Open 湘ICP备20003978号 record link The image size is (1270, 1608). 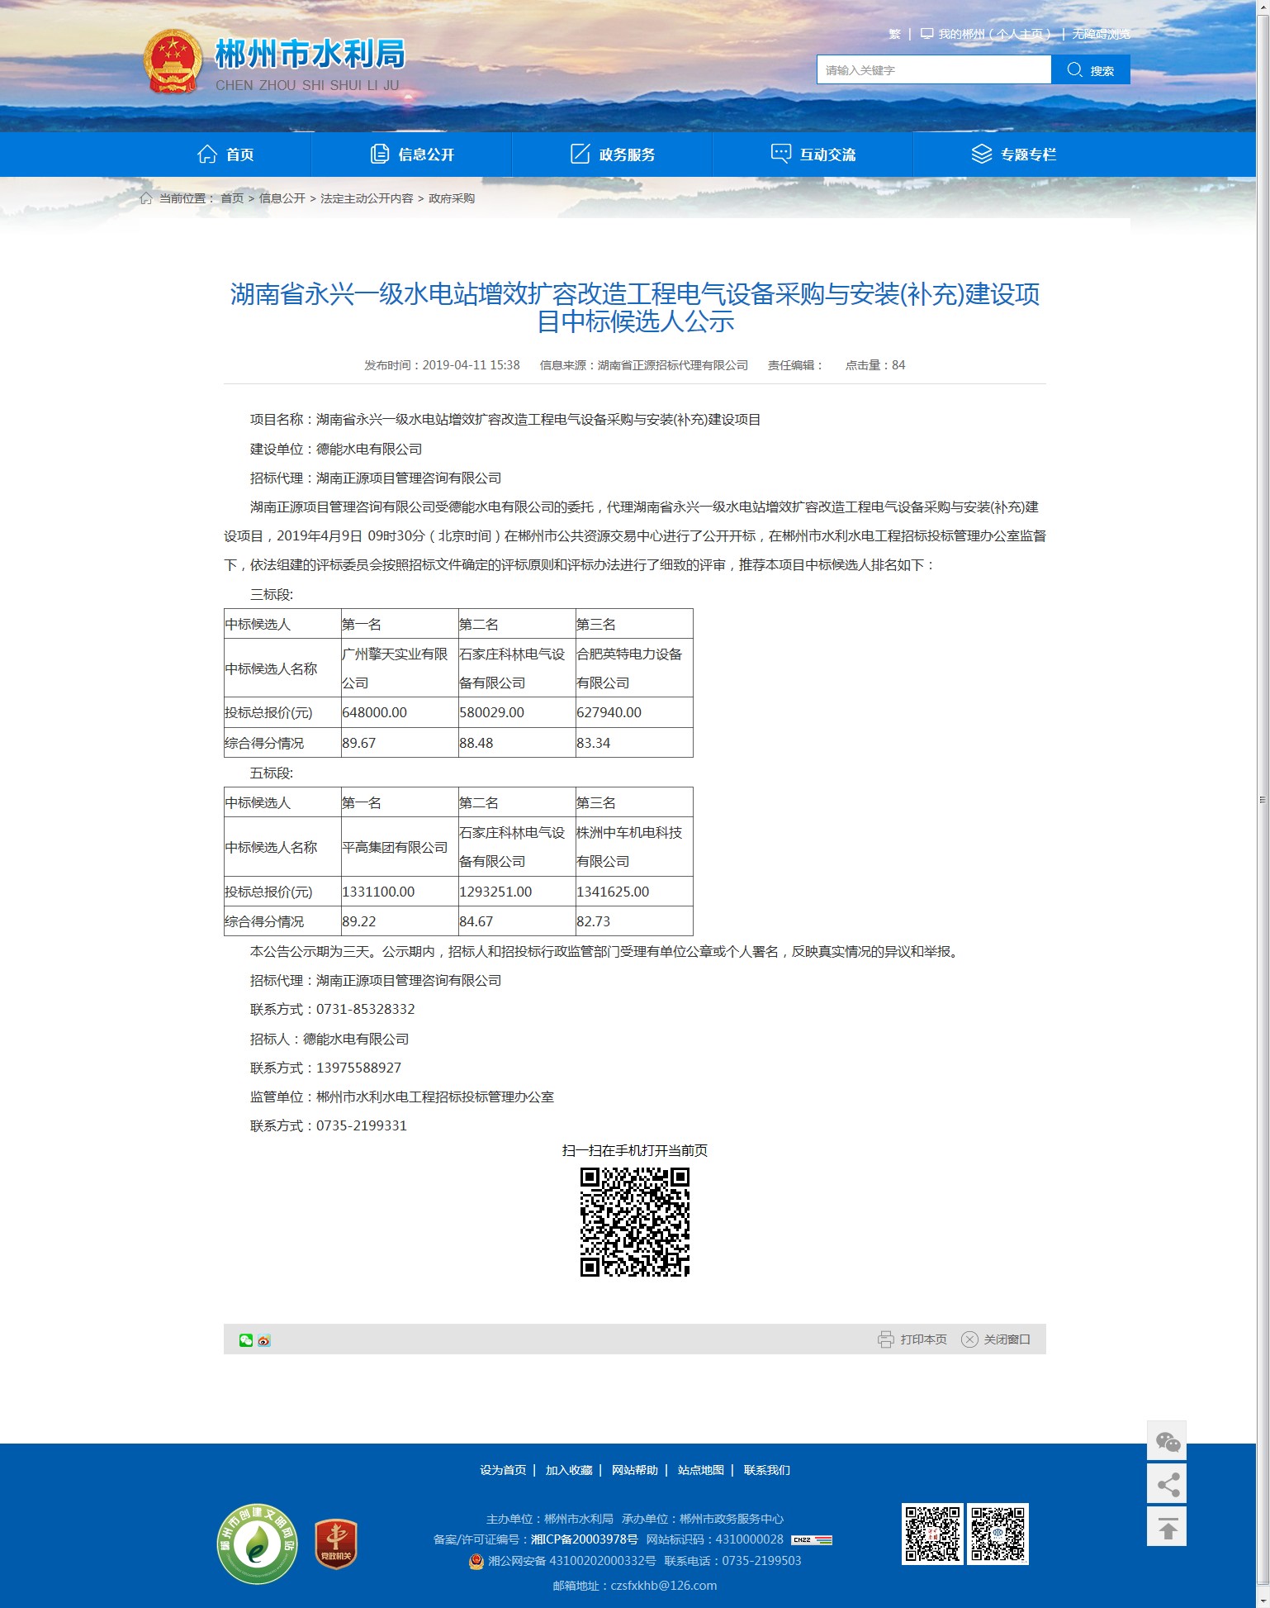(585, 1539)
